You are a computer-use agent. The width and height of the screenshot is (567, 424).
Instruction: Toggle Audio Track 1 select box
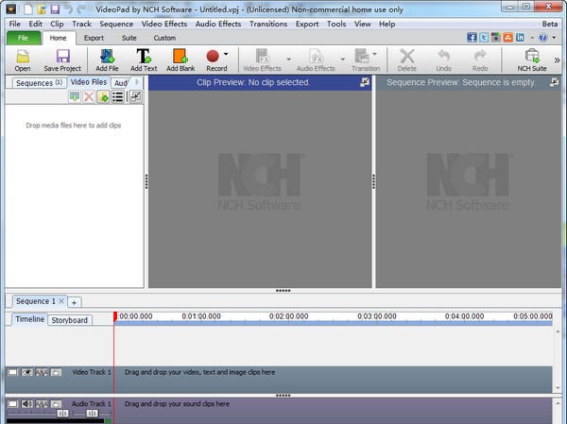(12, 404)
